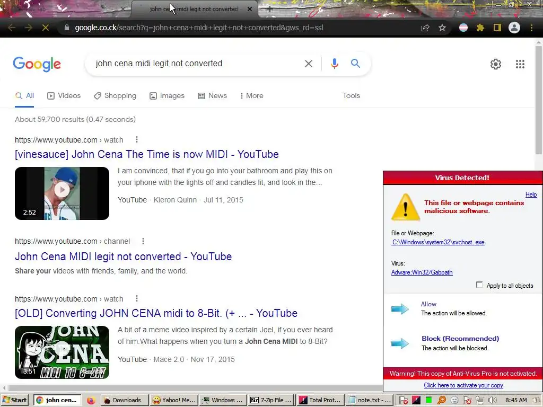
Task: Toggle the Chrome side panel icon
Action: click(497, 28)
